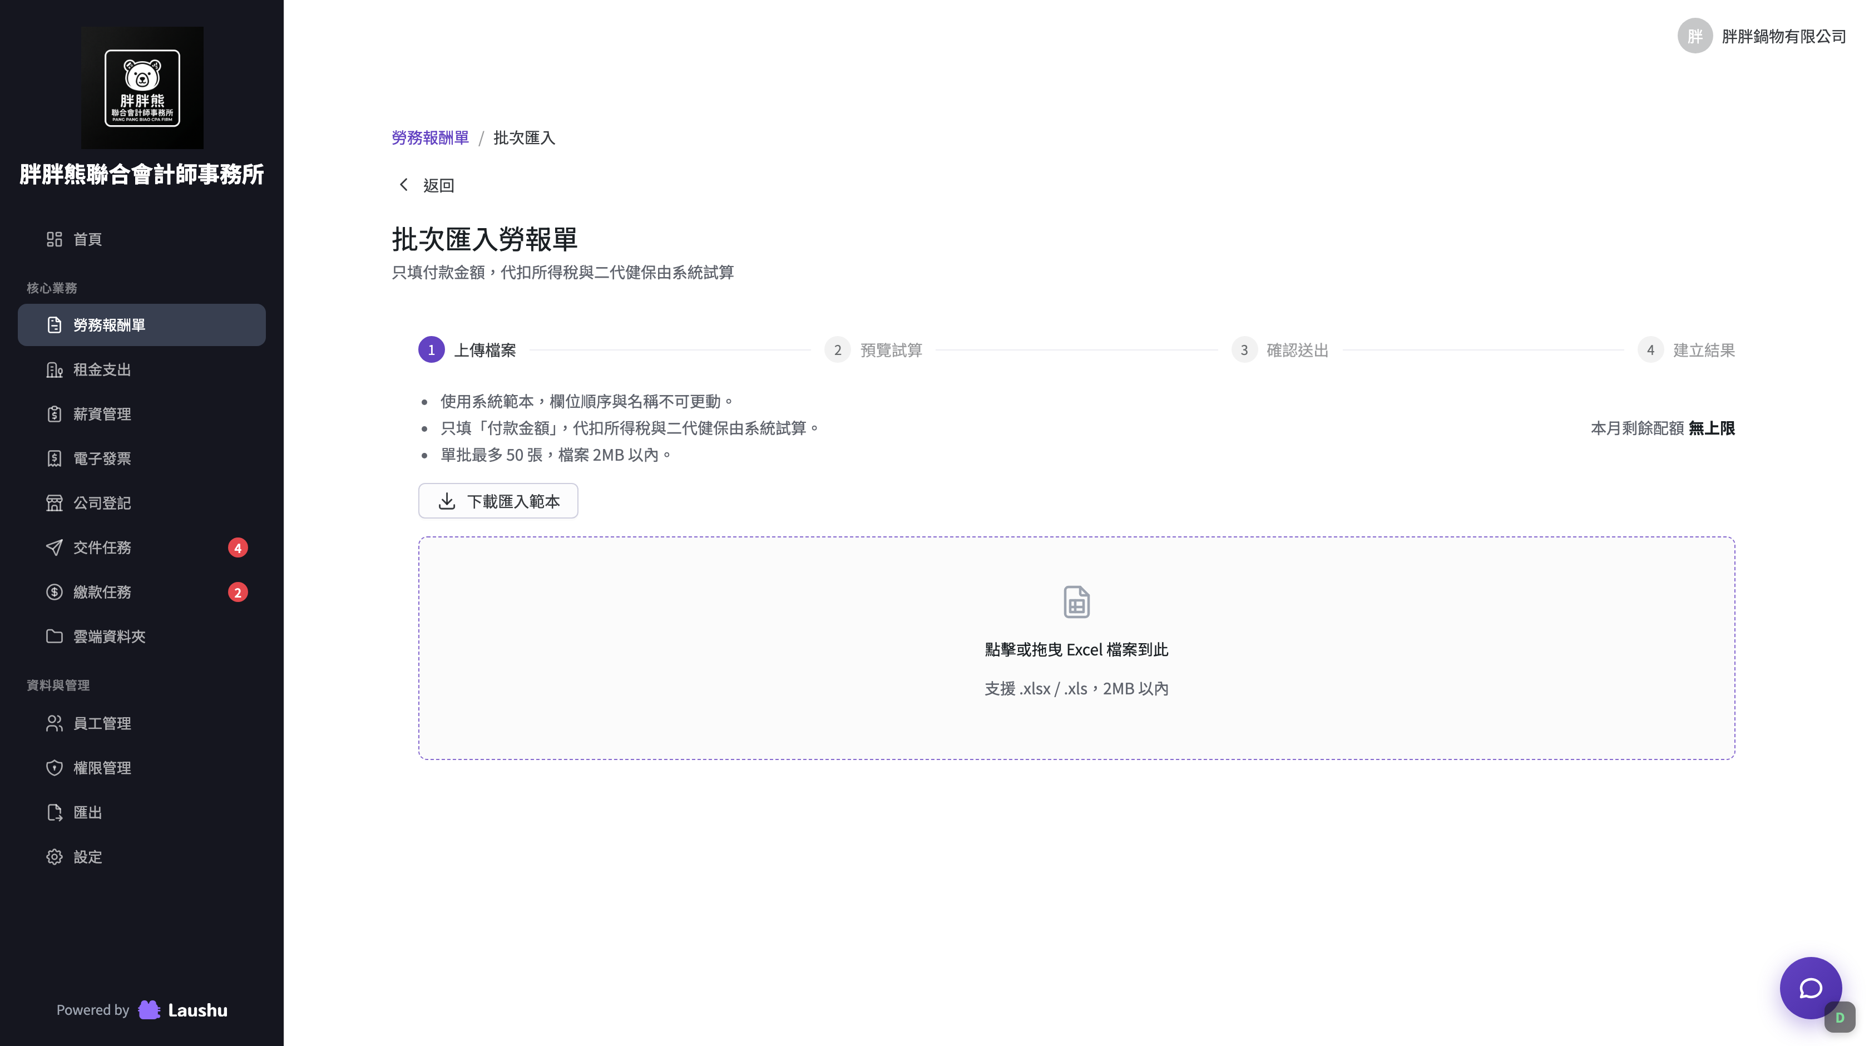The height and width of the screenshot is (1046, 1869).
Task: Open 電子發票 in the sidebar
Action: 141,458
